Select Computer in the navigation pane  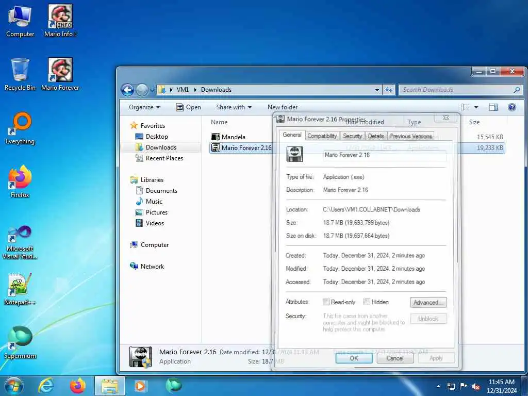pos(155,245)
